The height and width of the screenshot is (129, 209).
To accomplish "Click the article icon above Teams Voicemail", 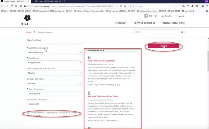I will tap(89, 58).
